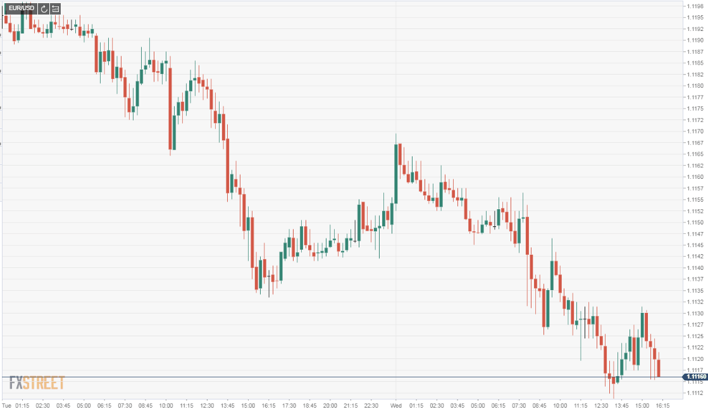Select the EUR/USD symbol label
The height and width of the screenshot is (414, 708).
19,9
